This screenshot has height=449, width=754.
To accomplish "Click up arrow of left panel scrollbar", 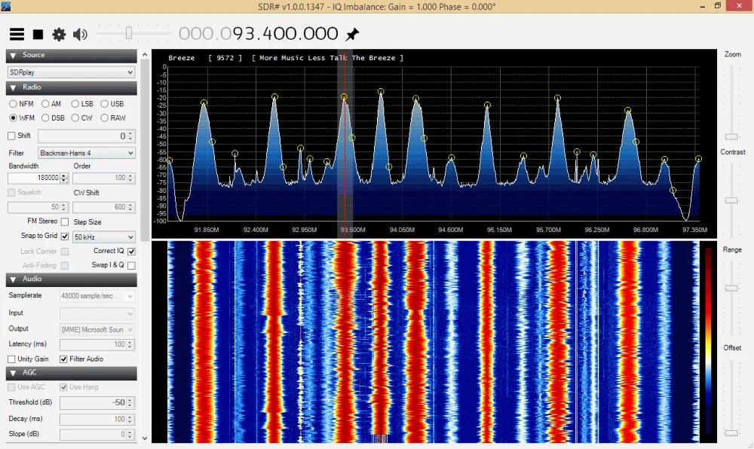I will [145, 55].
